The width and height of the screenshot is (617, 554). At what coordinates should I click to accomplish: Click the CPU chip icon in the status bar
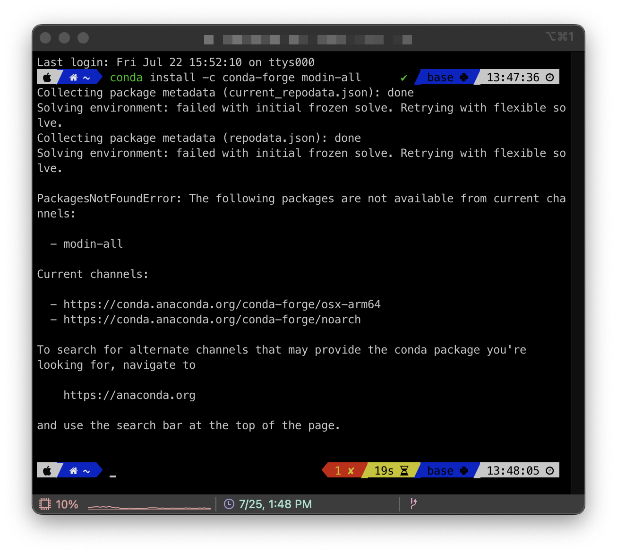pyautogui.click(x=45, y=504)
